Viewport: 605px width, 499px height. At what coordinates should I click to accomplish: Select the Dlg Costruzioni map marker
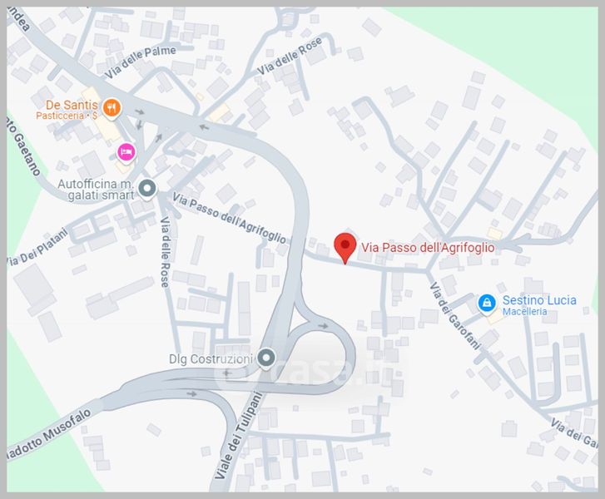265,358
